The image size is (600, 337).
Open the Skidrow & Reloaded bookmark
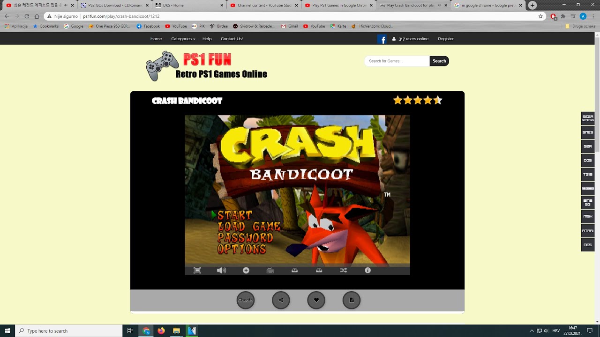pyautogui.click(x=254, y=26)
